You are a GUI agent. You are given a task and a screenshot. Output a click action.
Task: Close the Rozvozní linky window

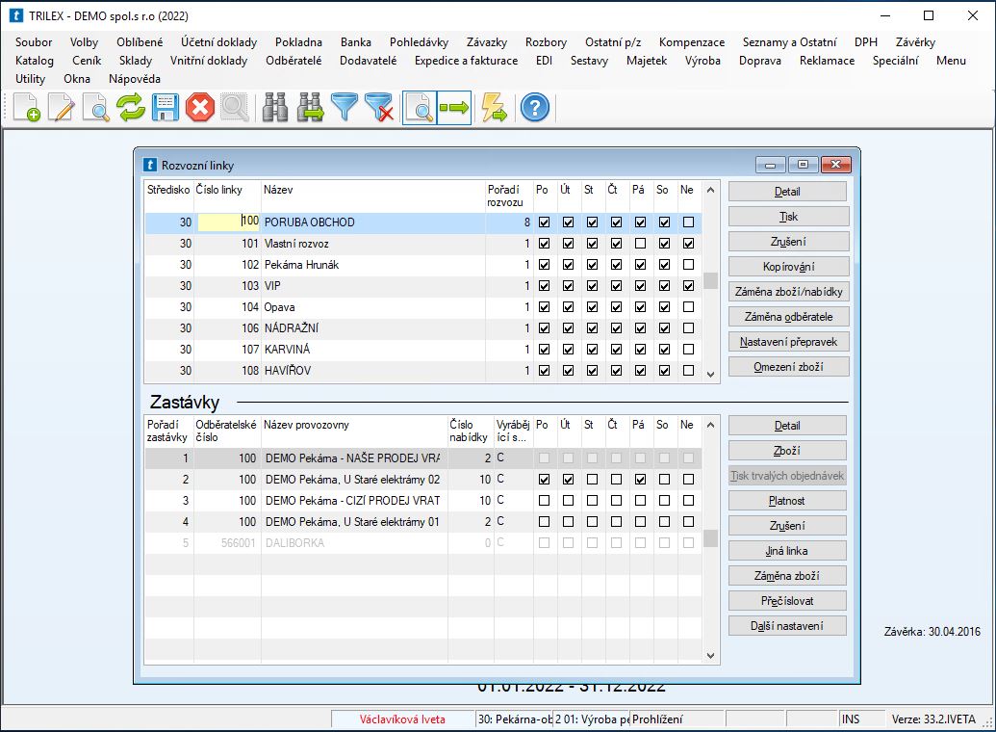coord(836,165)
